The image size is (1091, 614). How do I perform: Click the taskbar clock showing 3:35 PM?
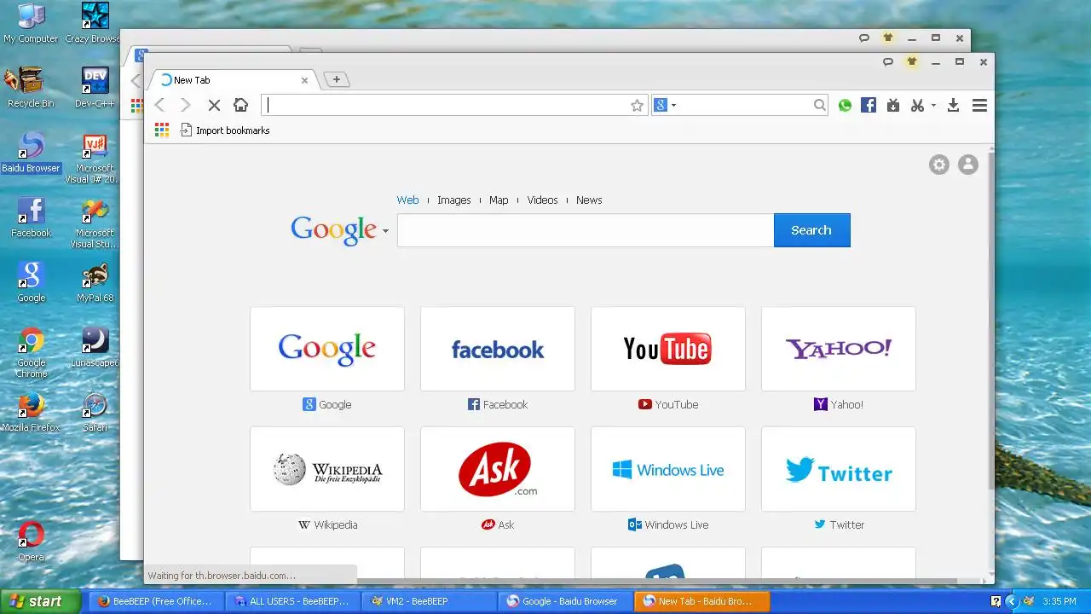[x=1059, y=601]
